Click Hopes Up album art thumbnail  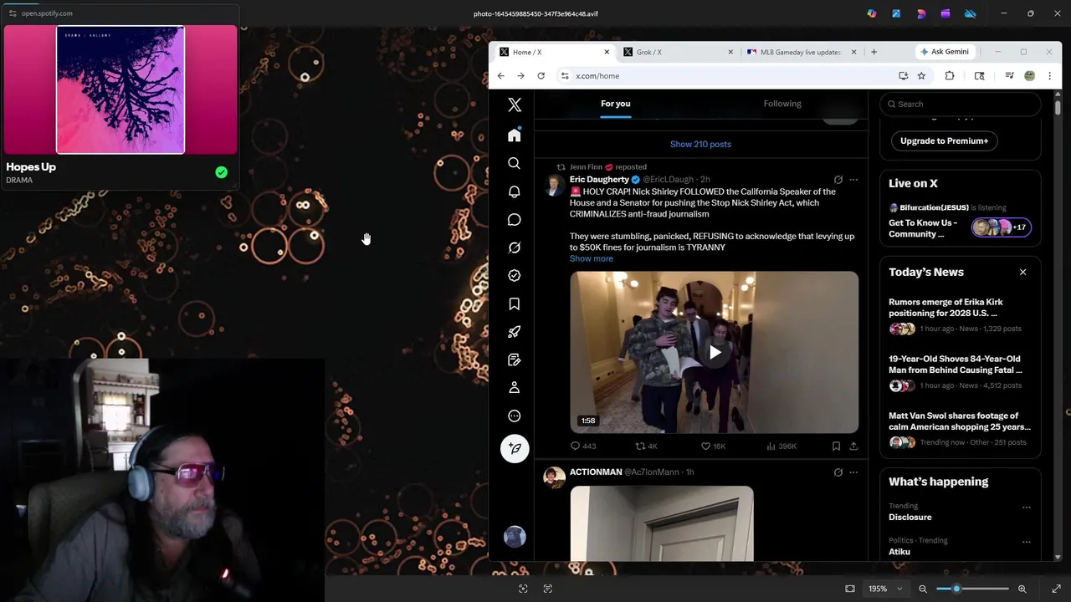(x=120, y=90)
